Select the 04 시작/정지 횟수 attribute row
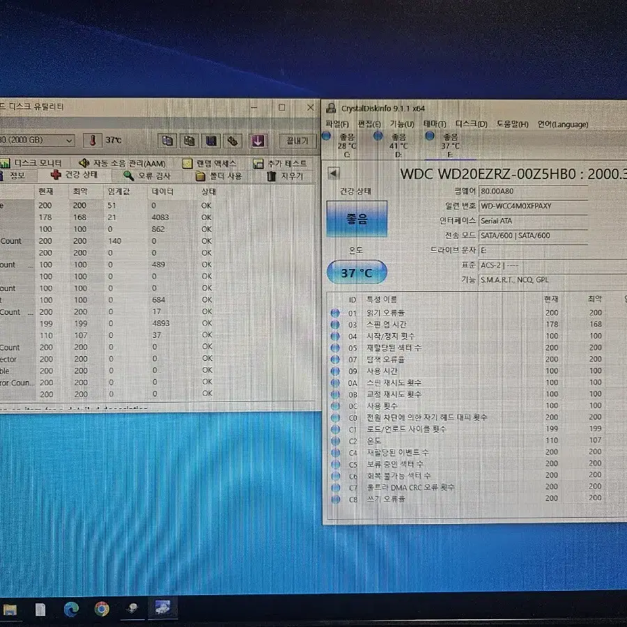The image size is (627, 627). (477, 336)
